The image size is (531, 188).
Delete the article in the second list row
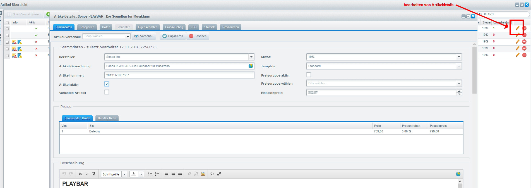click(524, 35)
